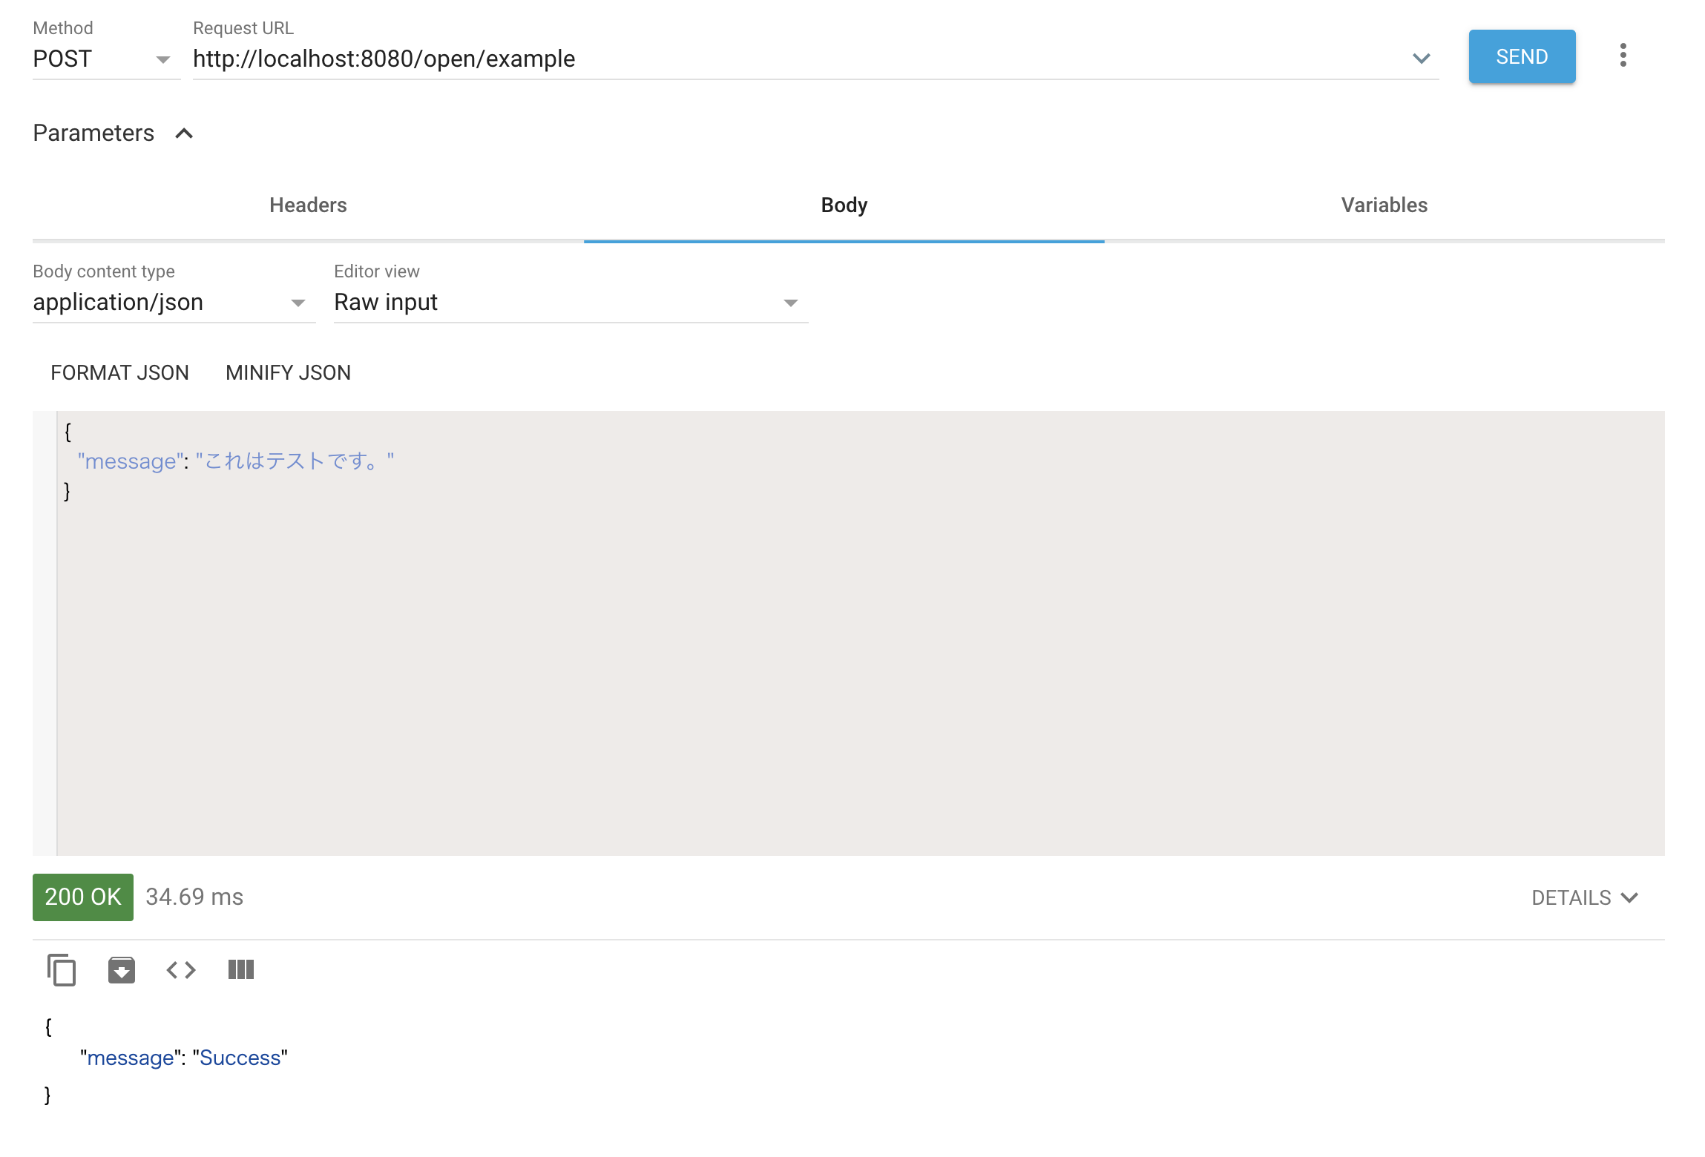
Task: Click MINIFY JSON button
Action: 288,372
